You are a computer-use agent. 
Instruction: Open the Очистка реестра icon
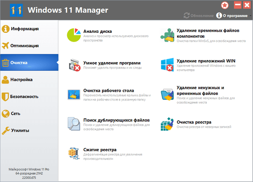coord(167,123)
